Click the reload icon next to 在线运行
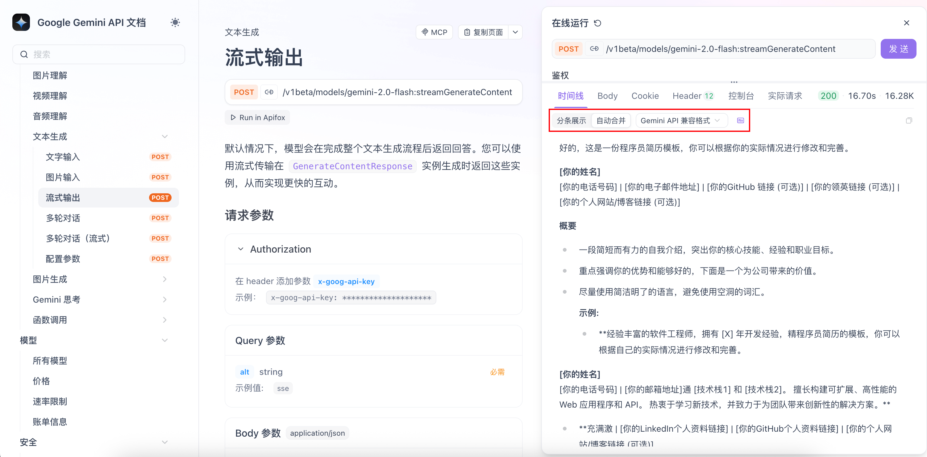 pos(598,23)
